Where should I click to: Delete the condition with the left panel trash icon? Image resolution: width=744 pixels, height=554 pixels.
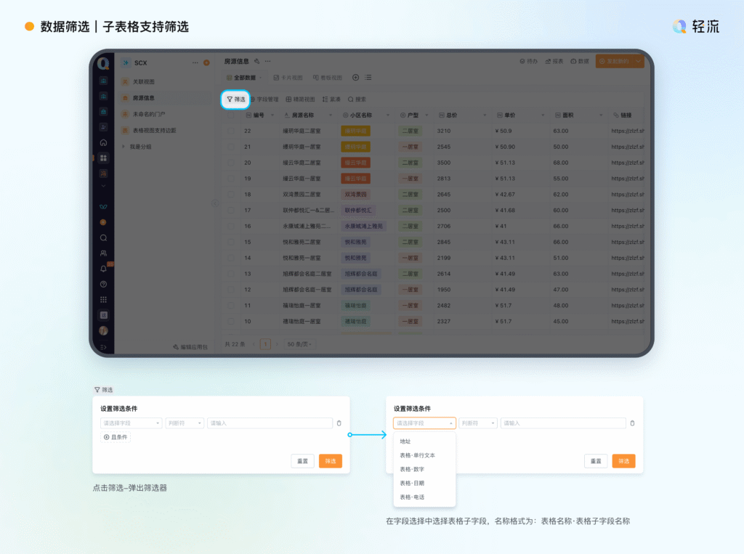click(339, 423)
